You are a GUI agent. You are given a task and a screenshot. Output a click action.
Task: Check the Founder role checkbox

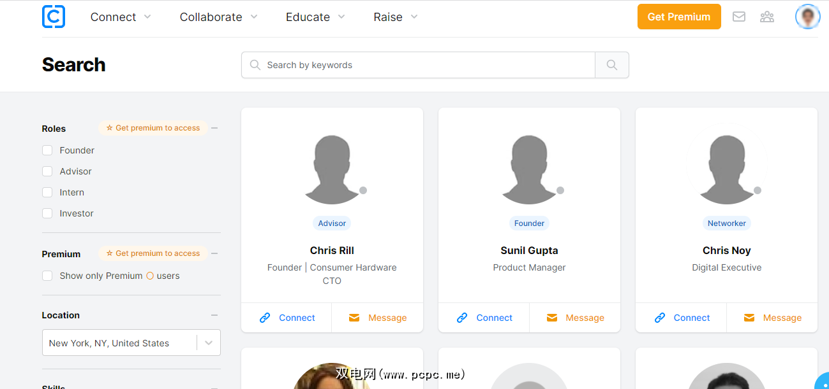pyautogui.click(x=47, y=150)
